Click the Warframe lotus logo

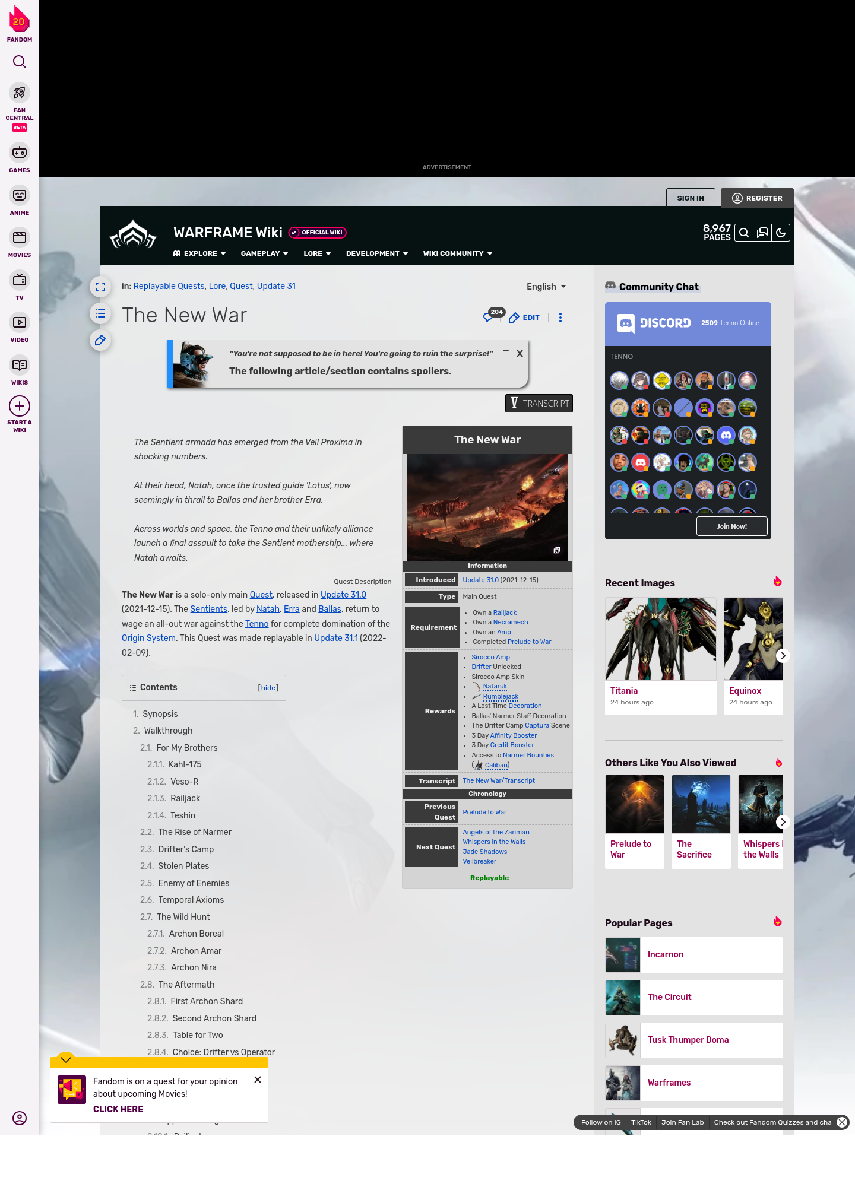coord(133,235)
